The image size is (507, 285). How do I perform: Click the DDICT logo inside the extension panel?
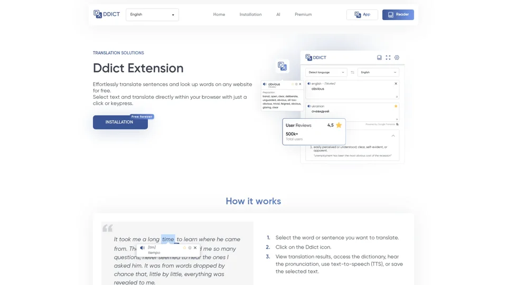[316, 58]
